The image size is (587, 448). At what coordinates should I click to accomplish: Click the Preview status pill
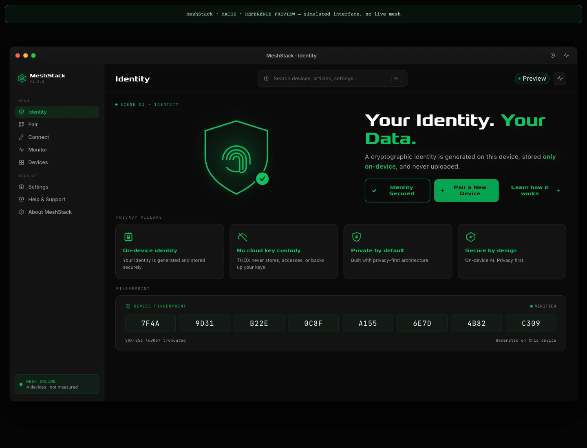(x=532, y=79)
